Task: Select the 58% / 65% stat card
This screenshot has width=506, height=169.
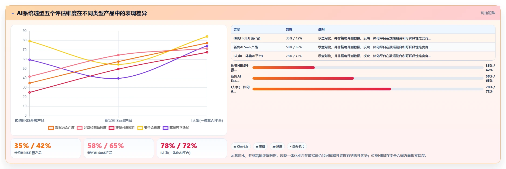Action: [119, 148]
